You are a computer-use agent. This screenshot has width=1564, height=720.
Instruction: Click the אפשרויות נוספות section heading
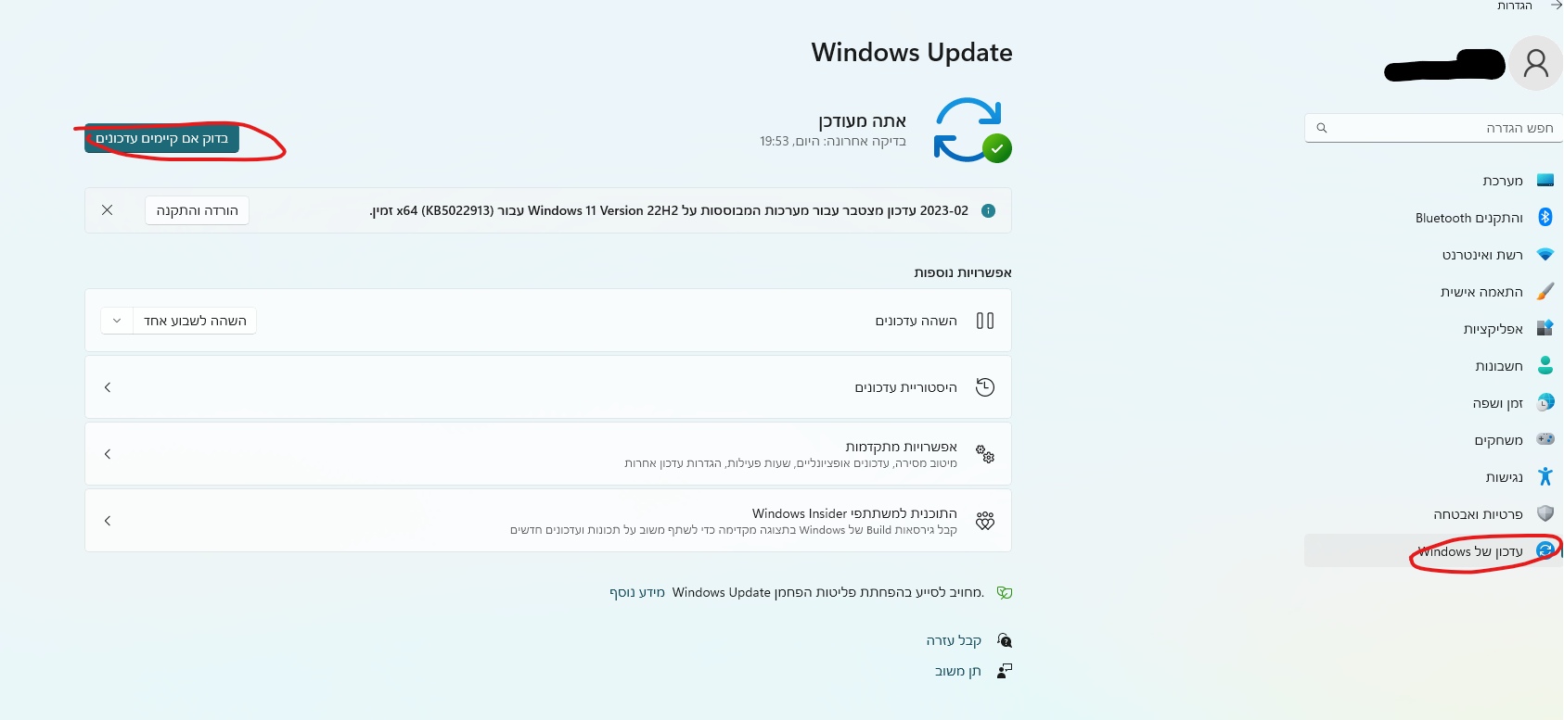pyautogui.click(x=963, y=272)
